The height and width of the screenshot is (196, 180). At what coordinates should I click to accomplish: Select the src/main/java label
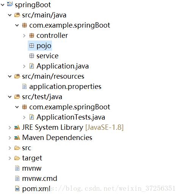pos(44,15)
